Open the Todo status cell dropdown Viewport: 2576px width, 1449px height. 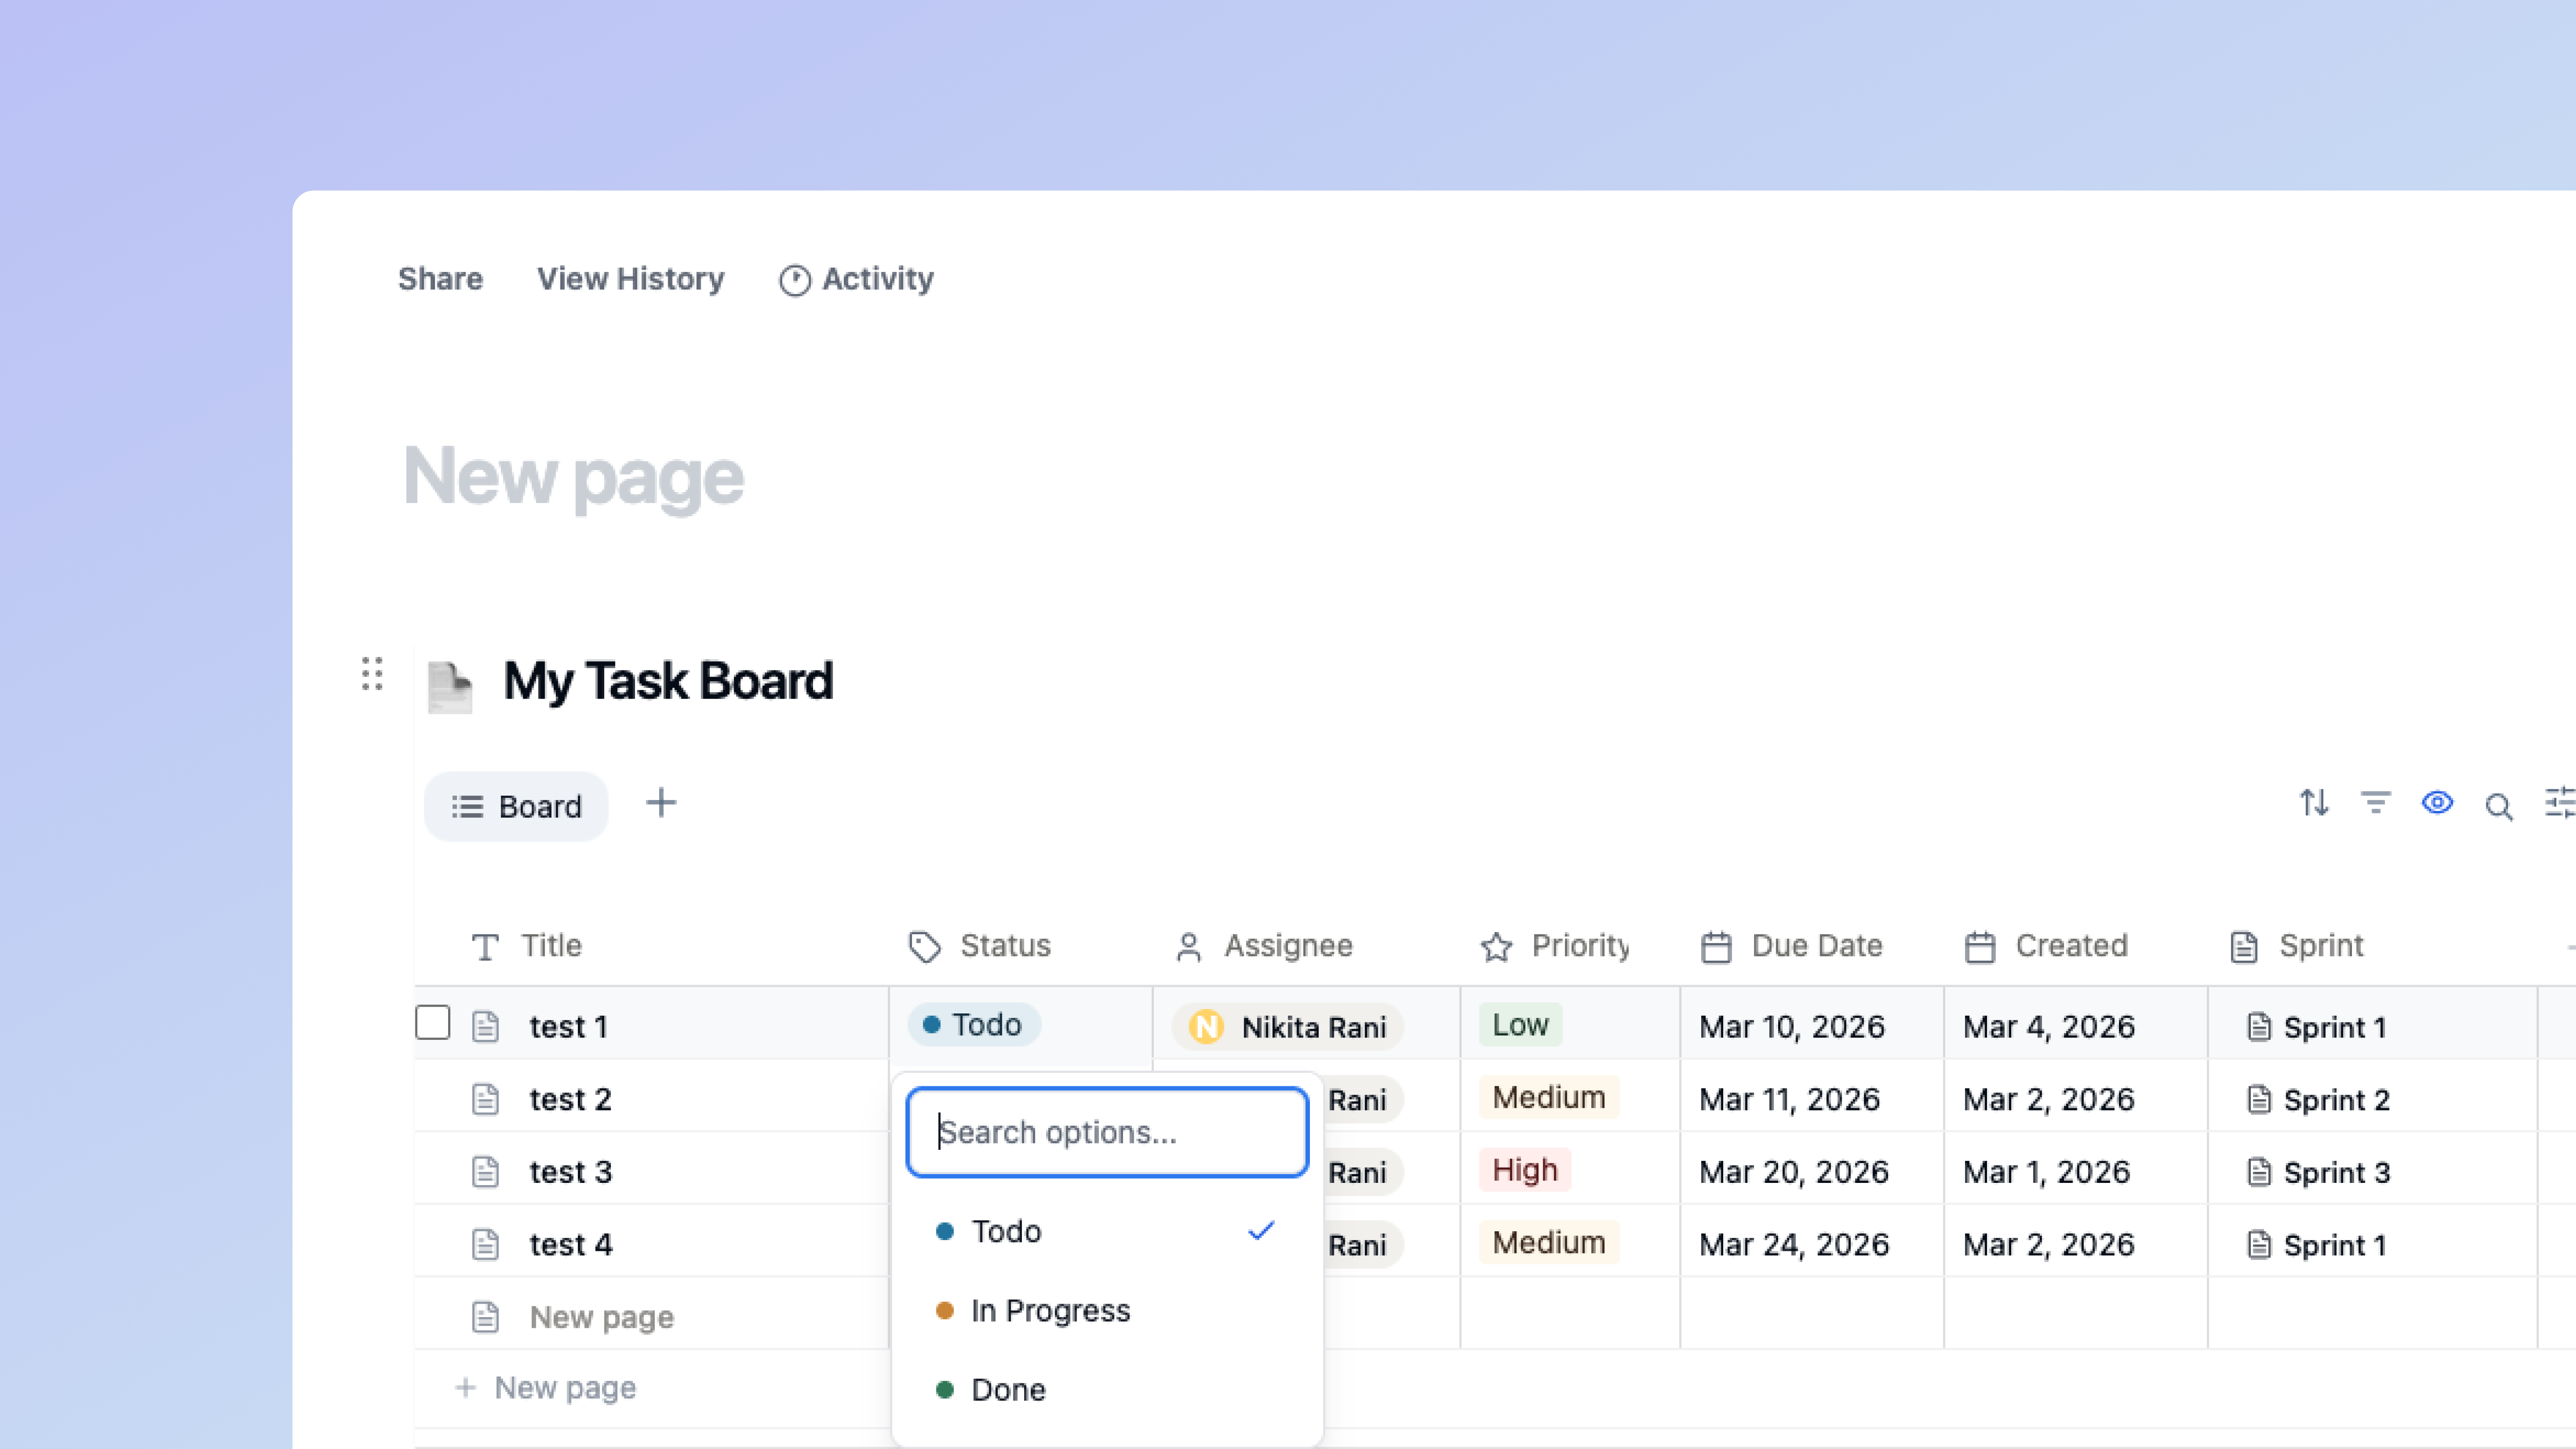(x=974, y=1025)
